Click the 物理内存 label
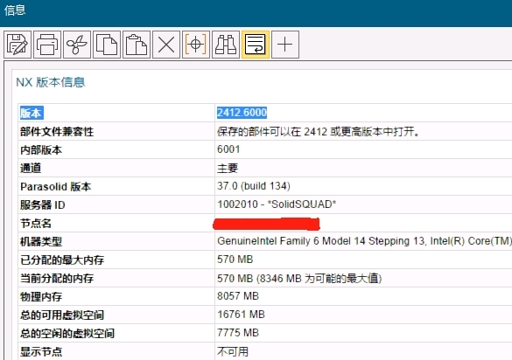The image size is (512, 360). [x=41, y=296]
